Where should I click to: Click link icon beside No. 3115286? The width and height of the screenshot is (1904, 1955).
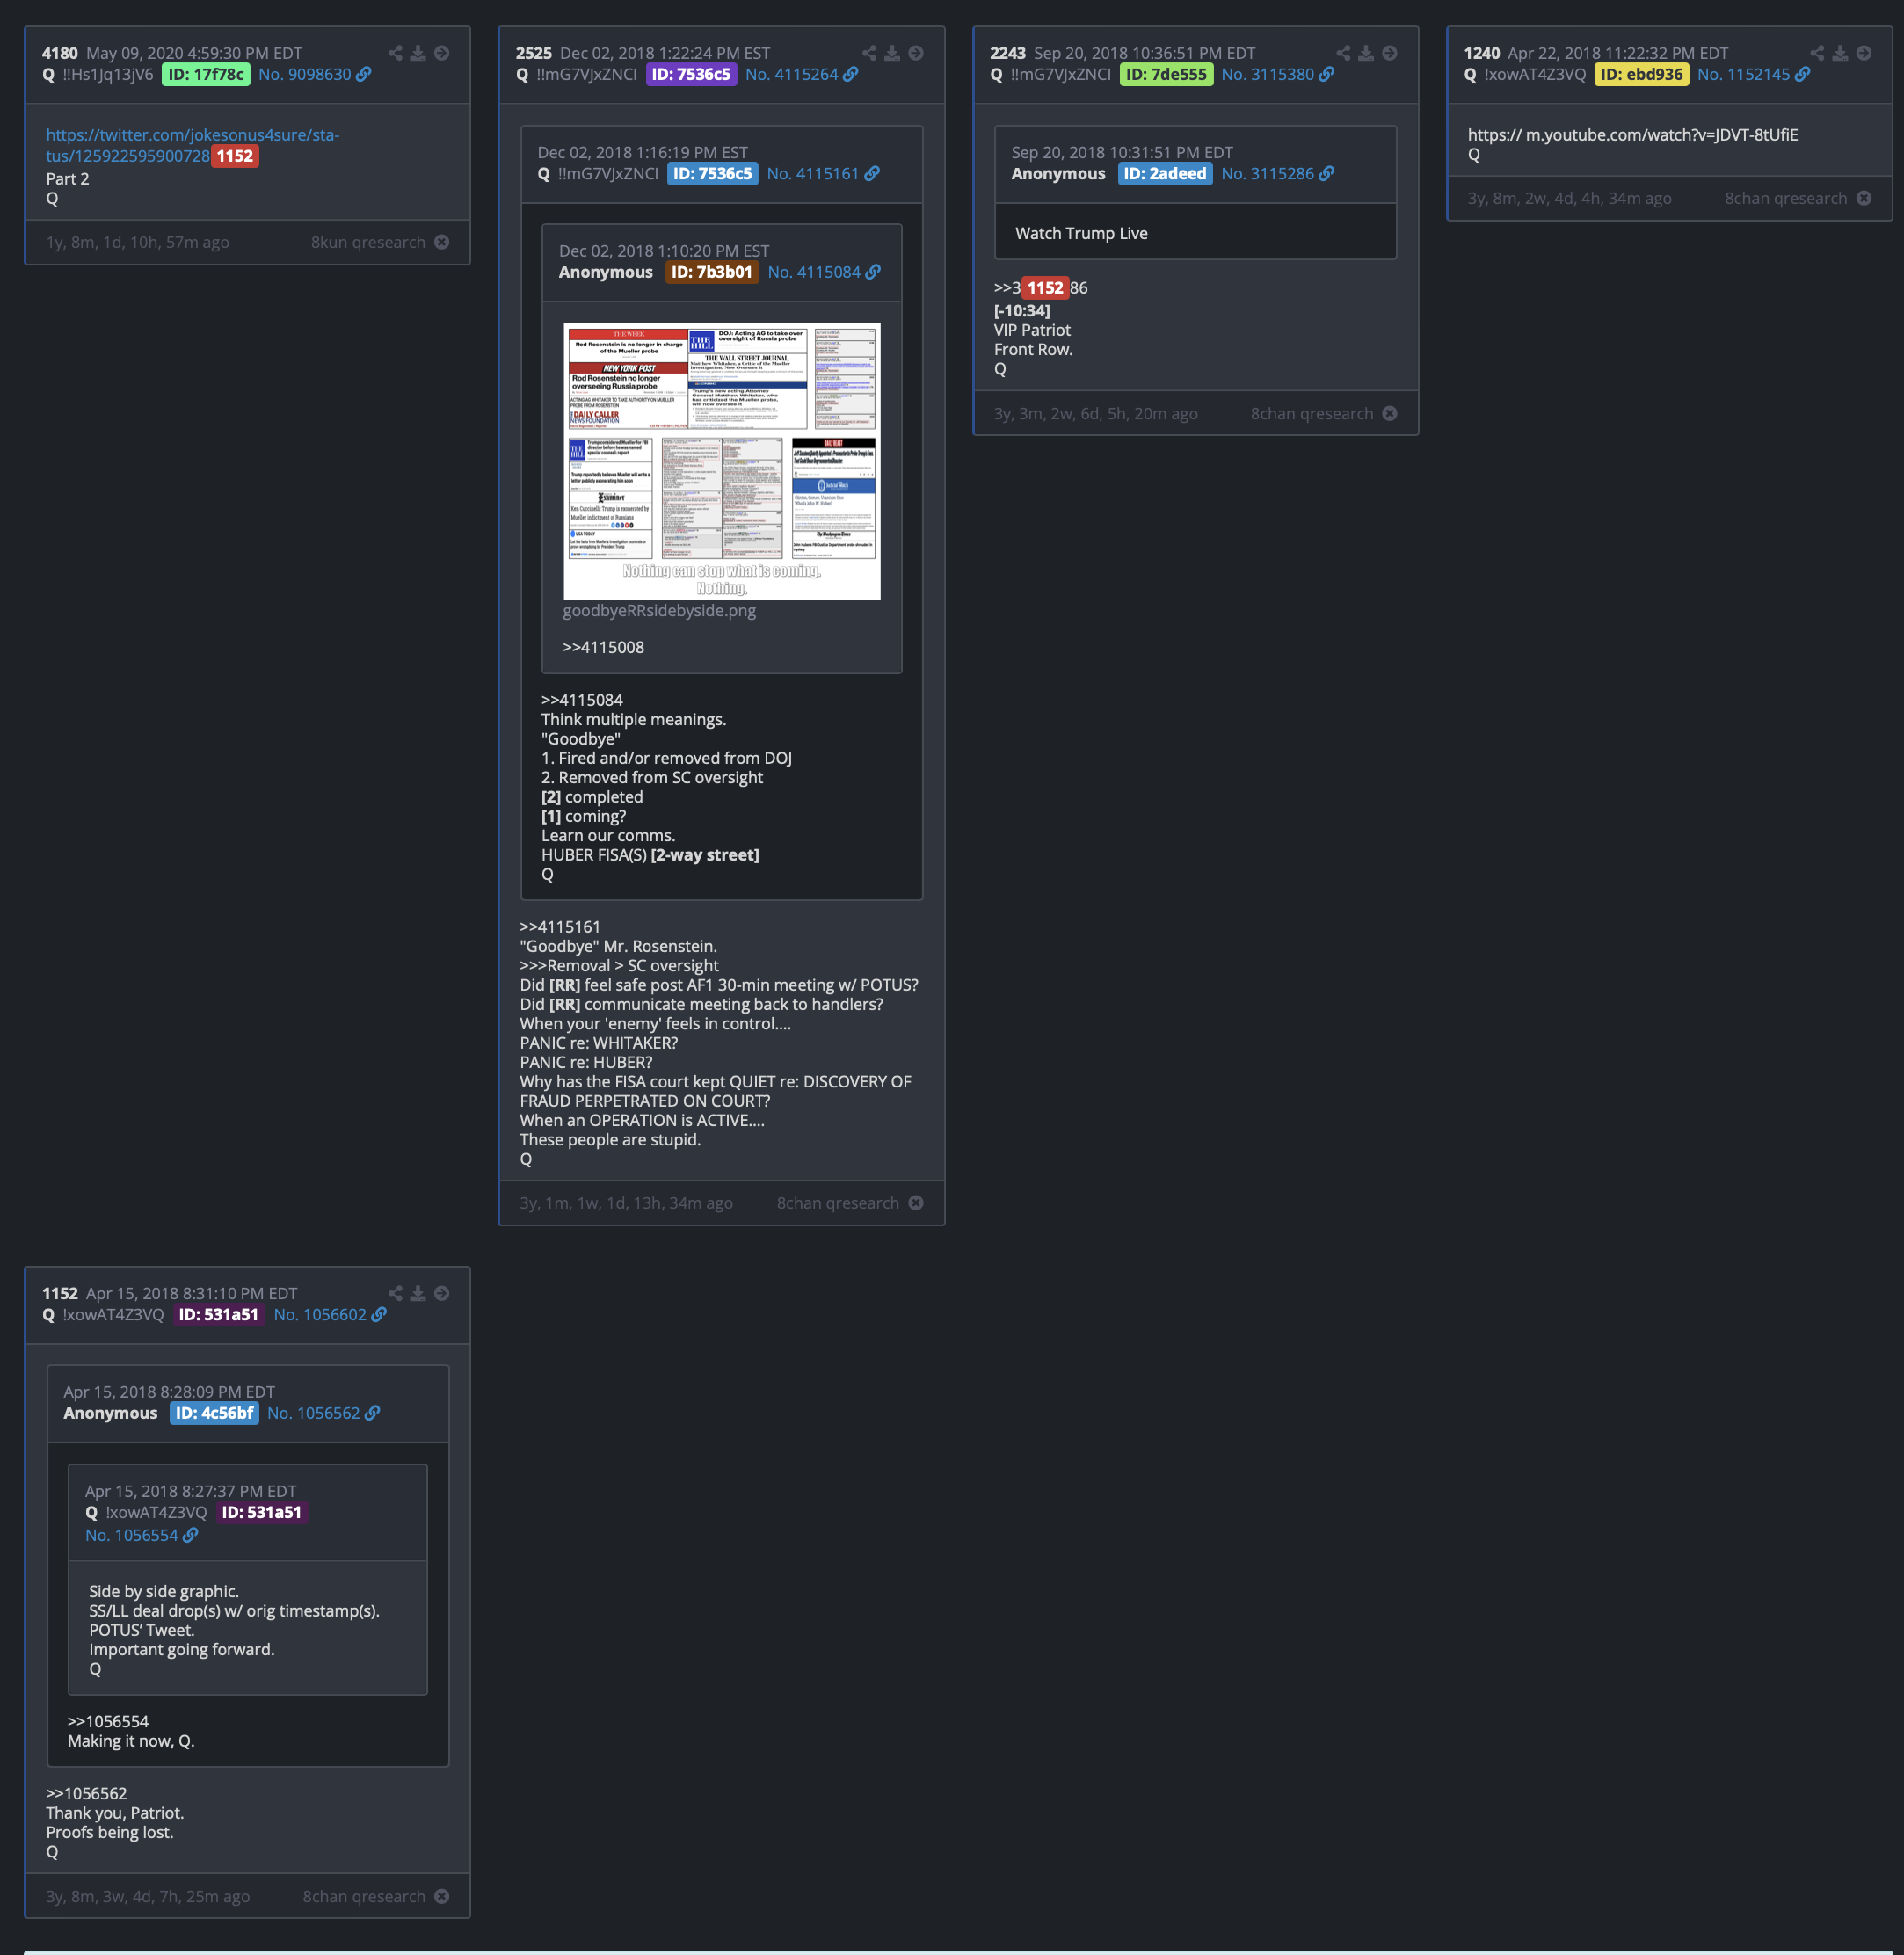tap(1327, 173)
